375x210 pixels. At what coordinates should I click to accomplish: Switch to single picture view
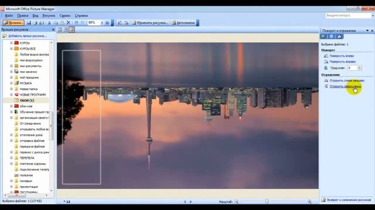(71, 30)
